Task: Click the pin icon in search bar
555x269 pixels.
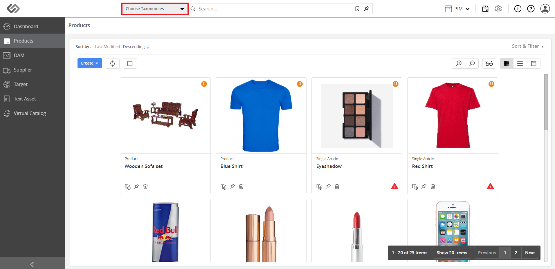Action: (366, 9)
